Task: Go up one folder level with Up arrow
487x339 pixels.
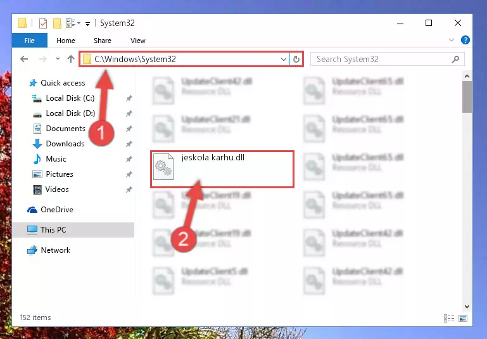Action: point(71,59)
